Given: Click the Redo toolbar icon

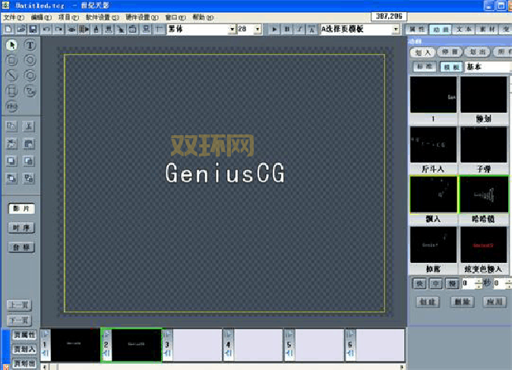Looking at the screenshot, I should pos(58,30).
